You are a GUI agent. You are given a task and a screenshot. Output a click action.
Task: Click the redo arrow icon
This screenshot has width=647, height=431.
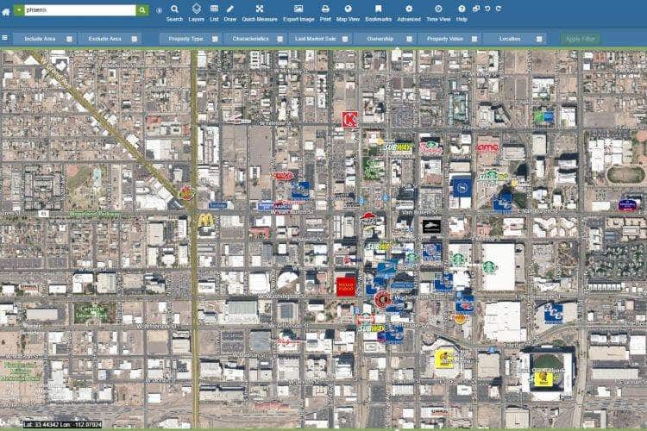point(499,9)
